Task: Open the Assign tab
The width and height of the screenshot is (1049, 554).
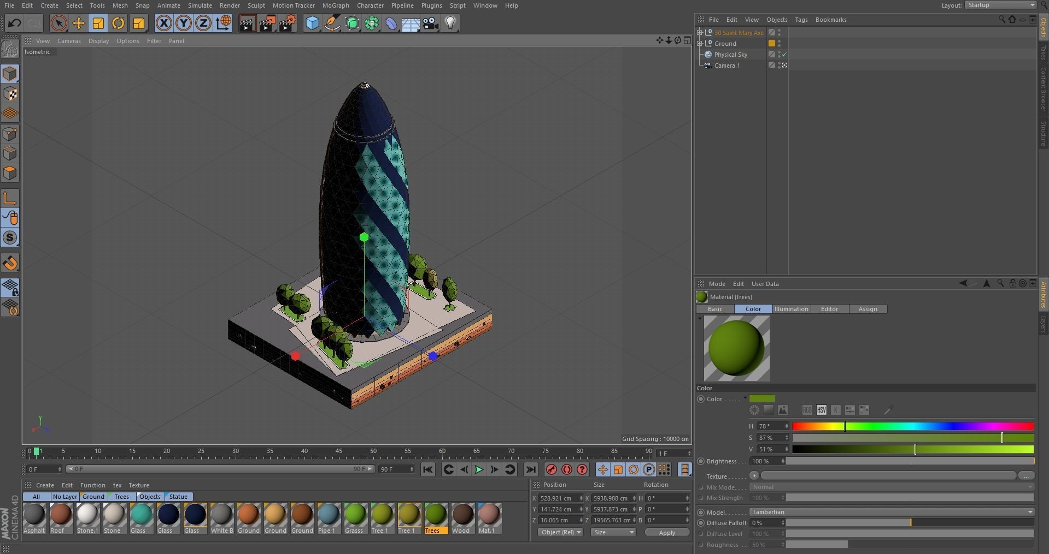Action: [x=868, y=309]
